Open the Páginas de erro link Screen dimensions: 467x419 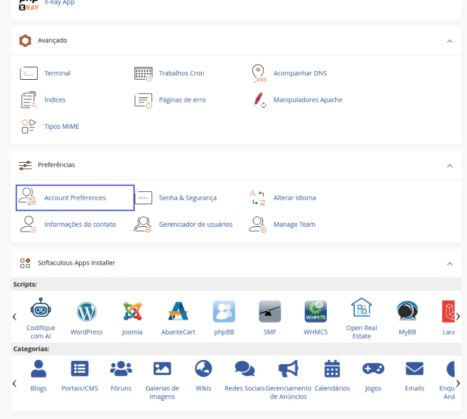(182, 100)
